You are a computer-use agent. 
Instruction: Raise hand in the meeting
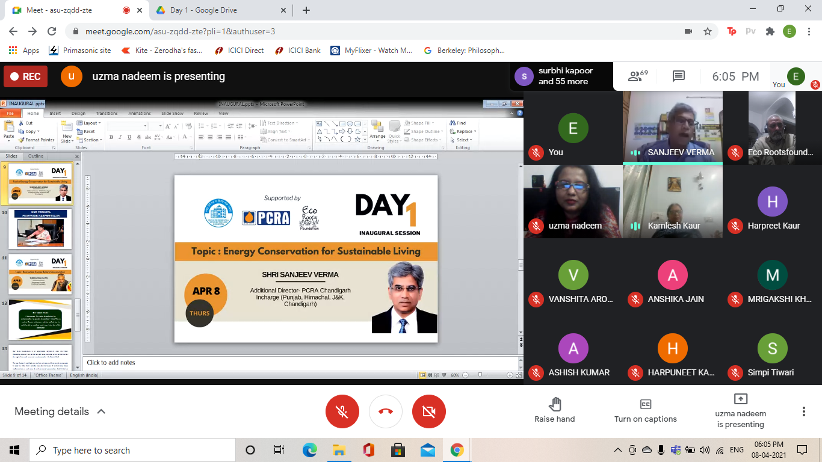click(x=554, y=411)
